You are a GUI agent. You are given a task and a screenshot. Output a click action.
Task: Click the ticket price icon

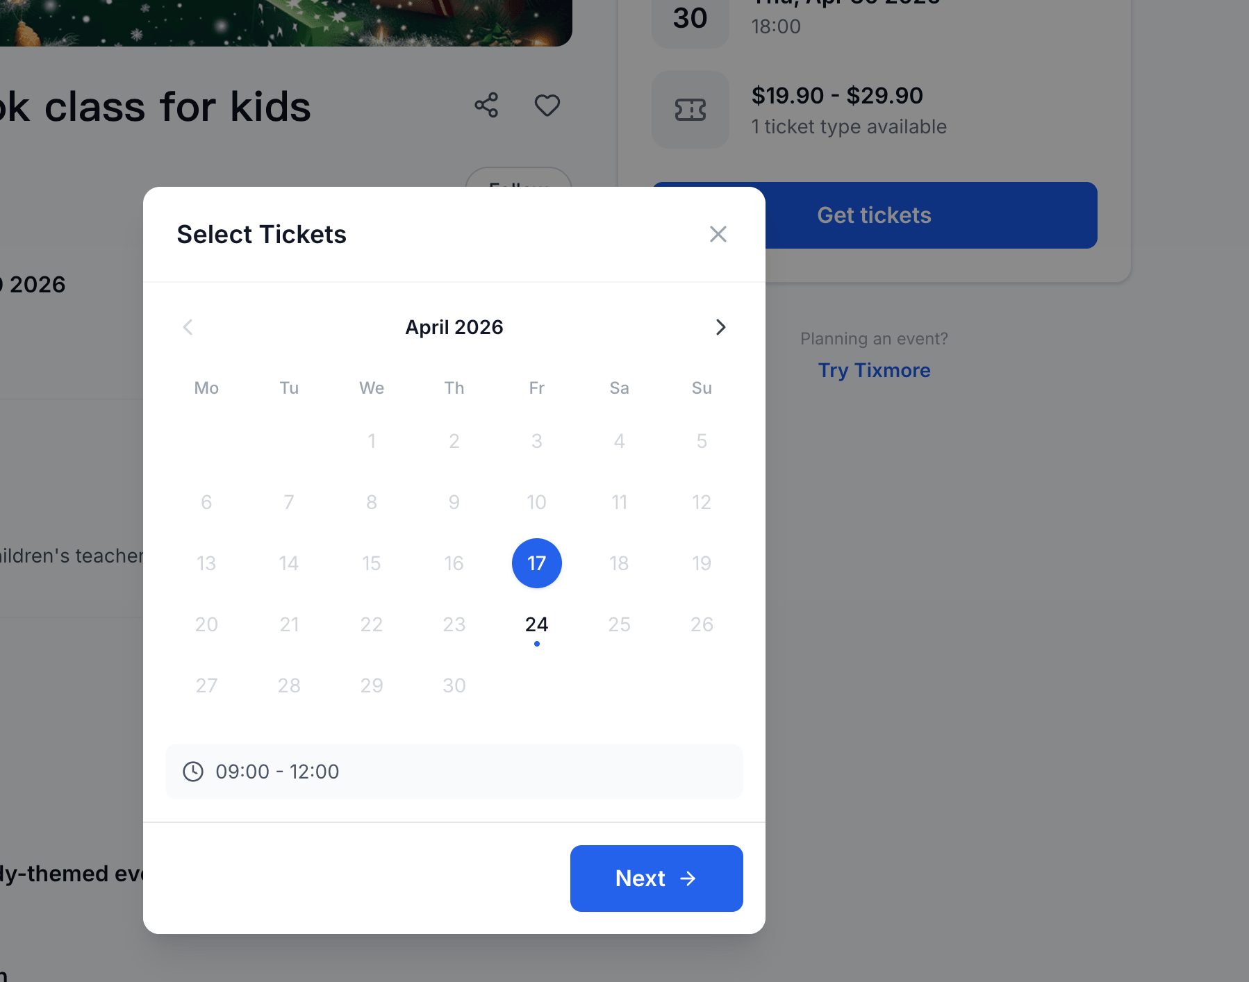(690, 110)
